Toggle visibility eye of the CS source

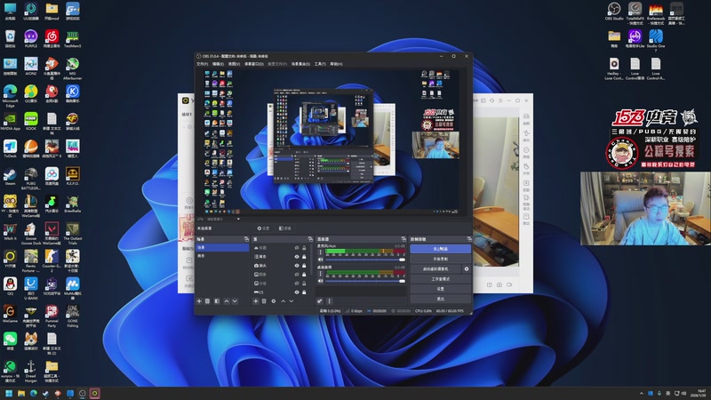[x=297, y=292]
